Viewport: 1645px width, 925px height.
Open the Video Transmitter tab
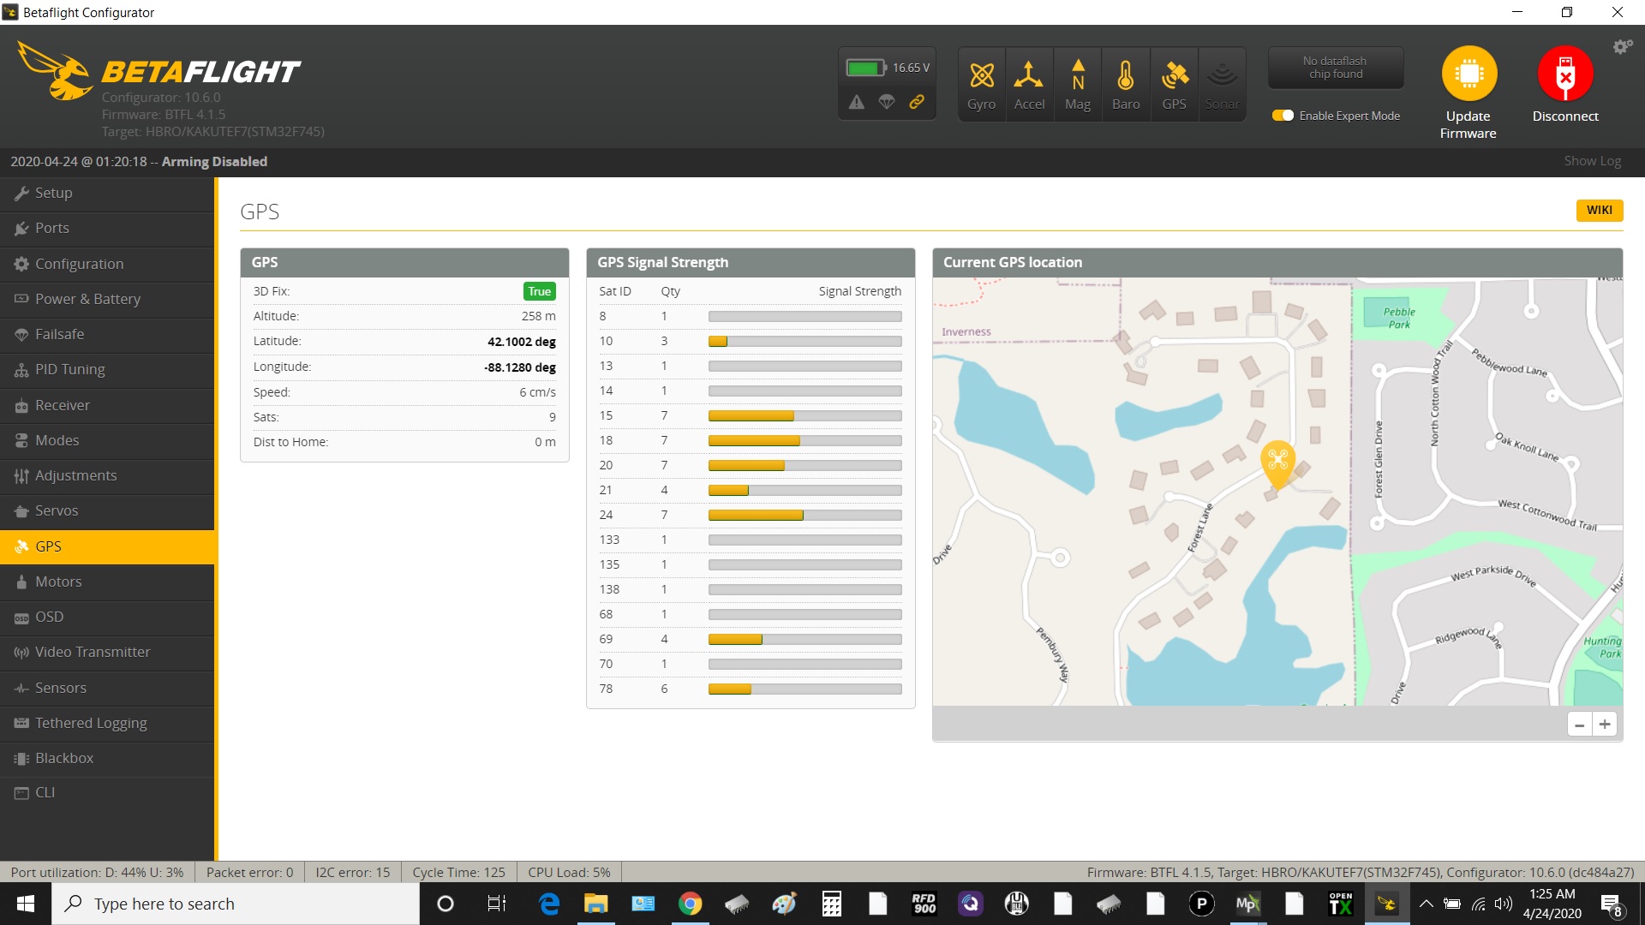[107, 652]
